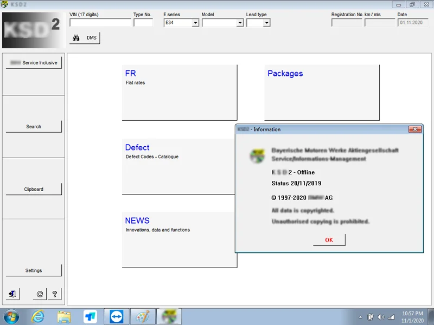
Task: Click the exit door icon
Action: coord(12,294)
